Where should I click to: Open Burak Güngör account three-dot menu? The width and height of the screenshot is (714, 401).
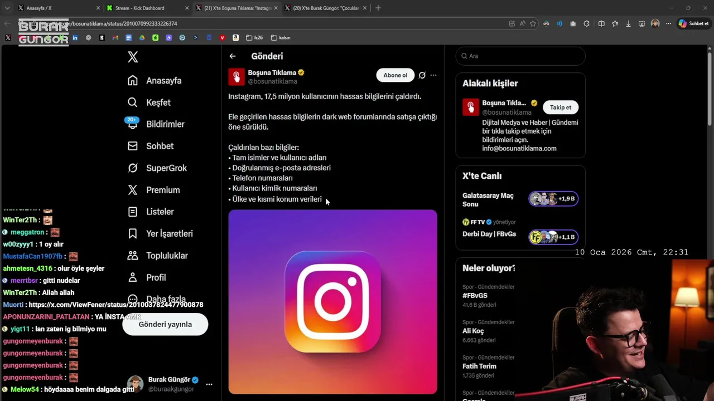(x=209, y=384)
